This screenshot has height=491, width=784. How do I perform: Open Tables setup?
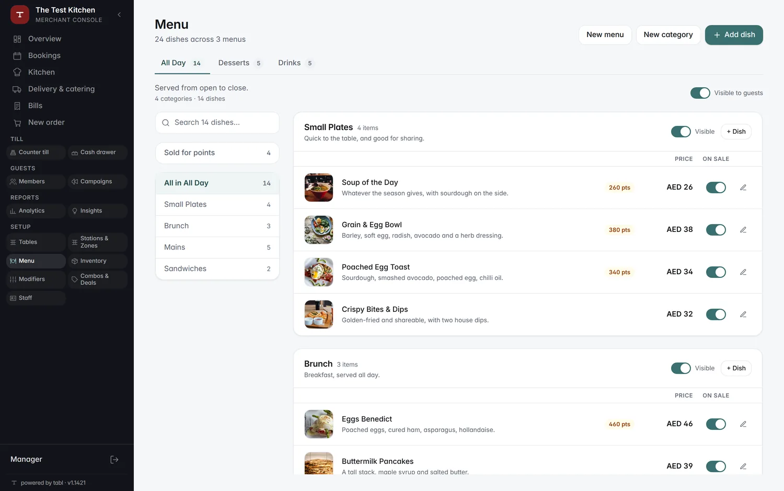(36, 242)
